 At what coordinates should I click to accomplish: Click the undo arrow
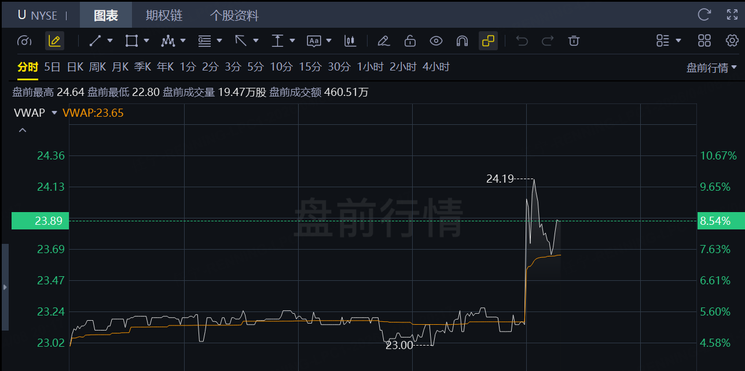coord(522,41)
